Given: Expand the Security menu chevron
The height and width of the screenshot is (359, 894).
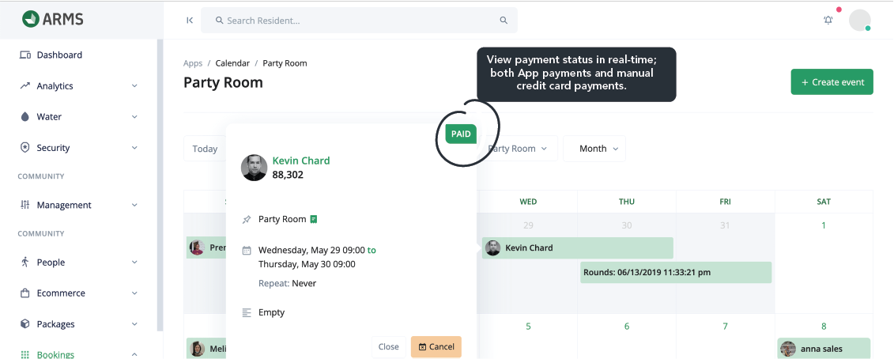Looking at the screenshot, I should (x=134, y=147).
